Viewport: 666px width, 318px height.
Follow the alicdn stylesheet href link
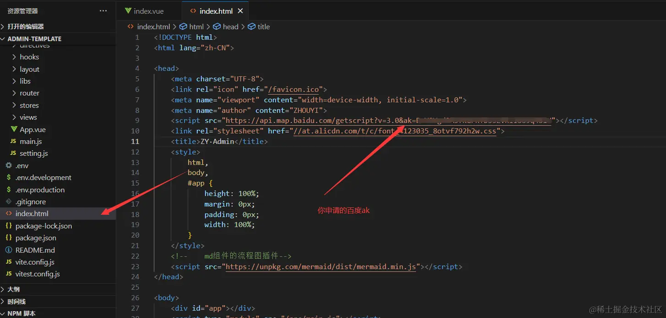pos(395,131)
